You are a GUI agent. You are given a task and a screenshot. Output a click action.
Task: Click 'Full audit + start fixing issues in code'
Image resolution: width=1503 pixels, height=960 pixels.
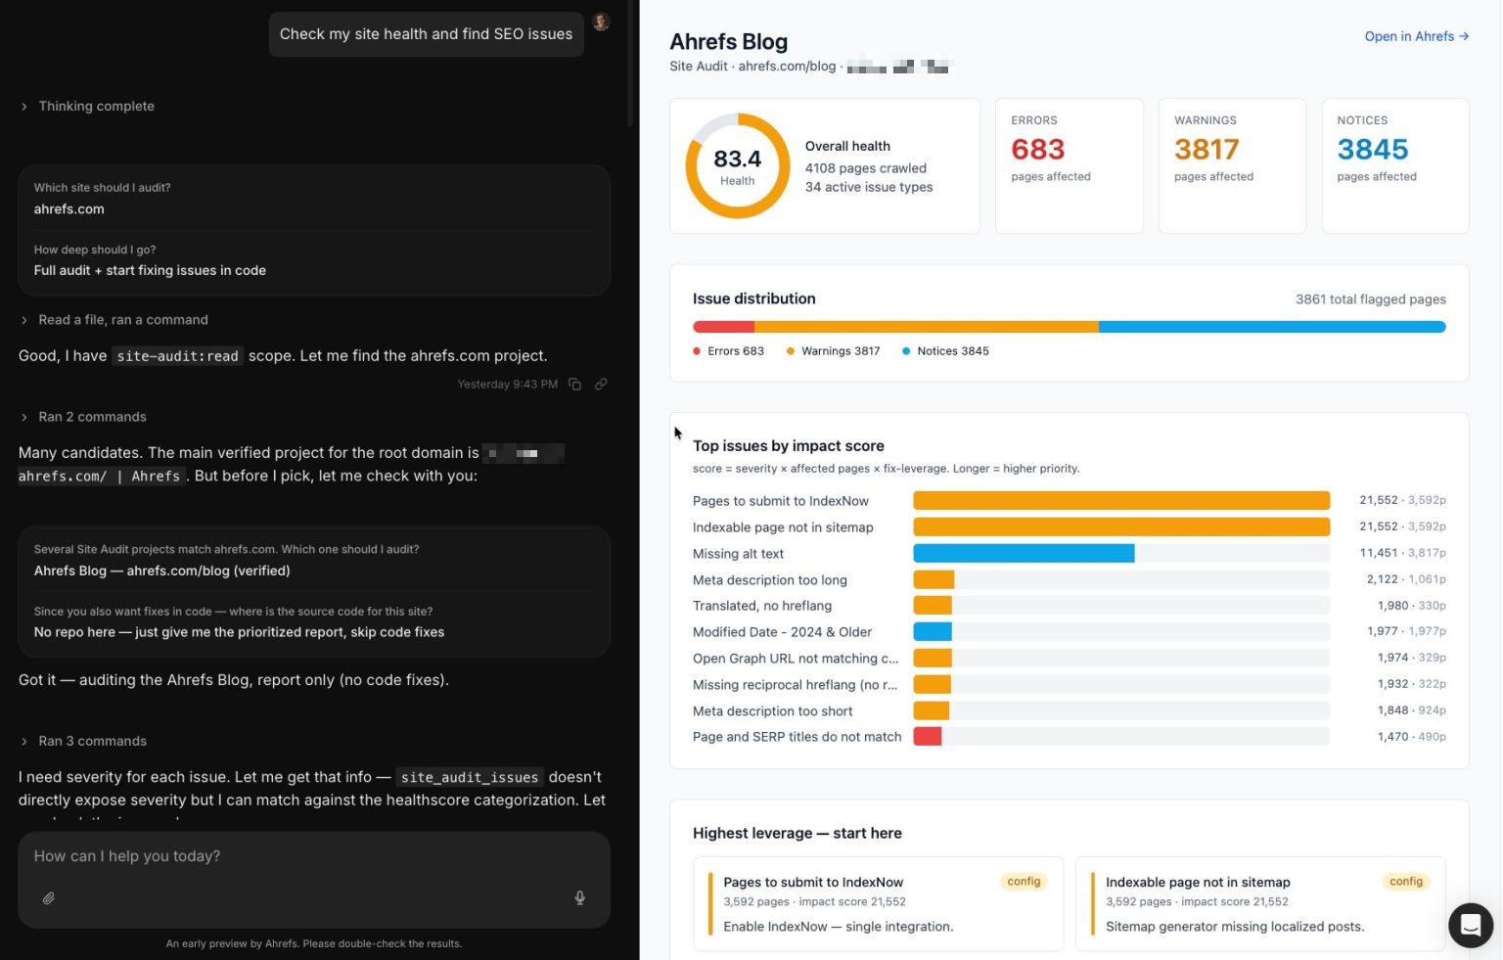(150, 271)
